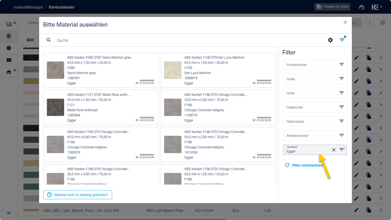Open the edge band coil icon in sidebar
The height and width of the screenshot is (220, 391).
[9, 36]
